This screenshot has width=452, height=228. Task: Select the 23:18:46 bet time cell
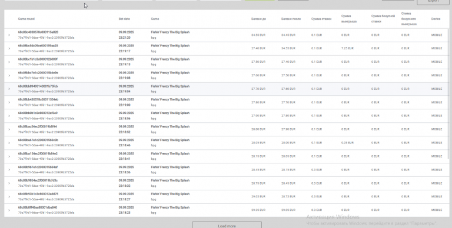click(124, 145)
